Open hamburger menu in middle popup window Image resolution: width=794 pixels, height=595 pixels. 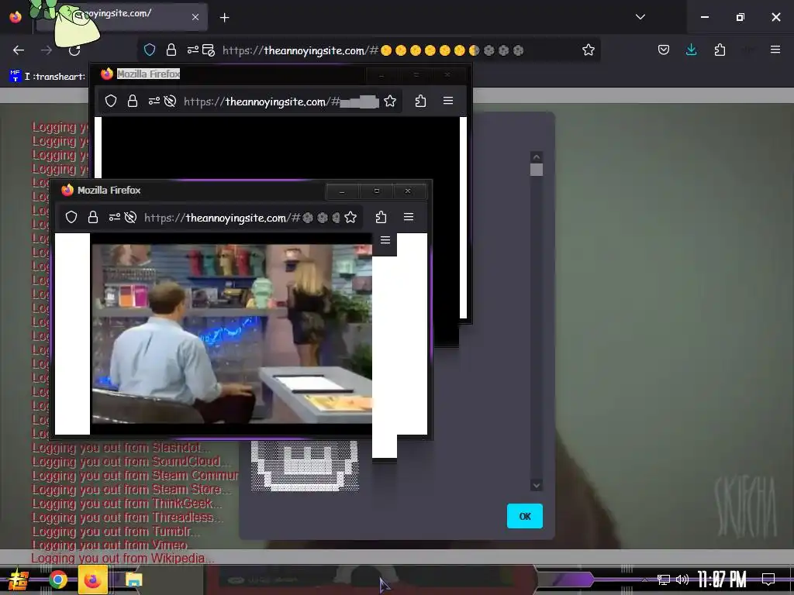tap(448, 101)
